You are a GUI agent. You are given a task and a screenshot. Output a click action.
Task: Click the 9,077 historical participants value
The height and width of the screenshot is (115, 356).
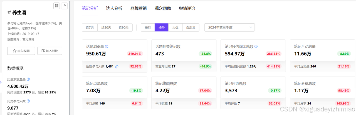click(13, 108)
